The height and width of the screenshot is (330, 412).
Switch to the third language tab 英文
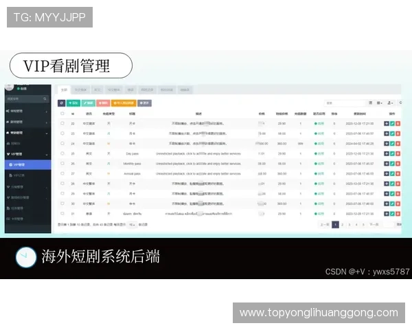[98, 90]
